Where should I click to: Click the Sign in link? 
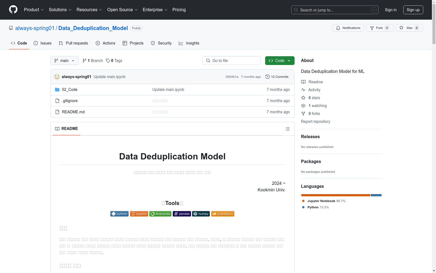pyautogui.click(x=390, y=10)
